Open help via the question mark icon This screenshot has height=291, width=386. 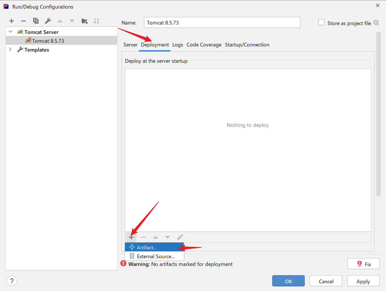pos(11,281)
